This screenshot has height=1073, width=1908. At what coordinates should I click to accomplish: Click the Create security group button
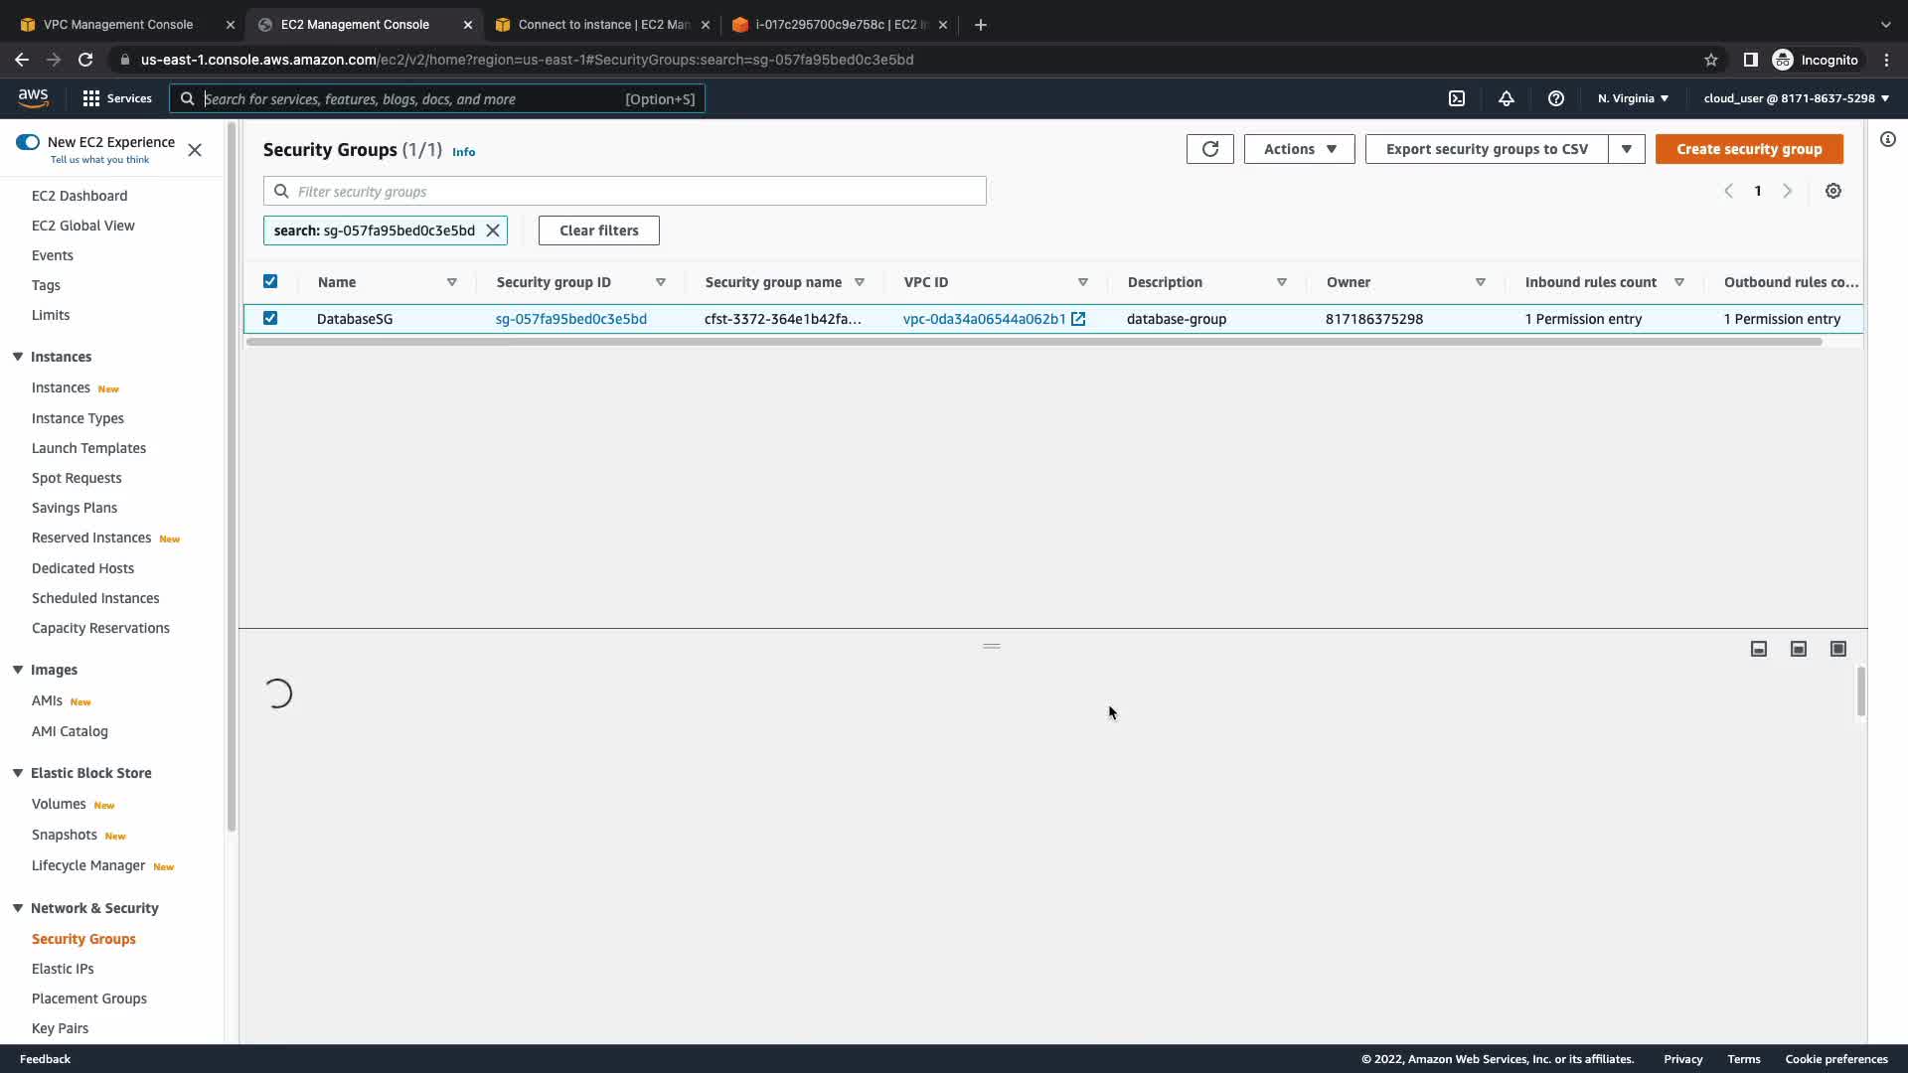1748,149
